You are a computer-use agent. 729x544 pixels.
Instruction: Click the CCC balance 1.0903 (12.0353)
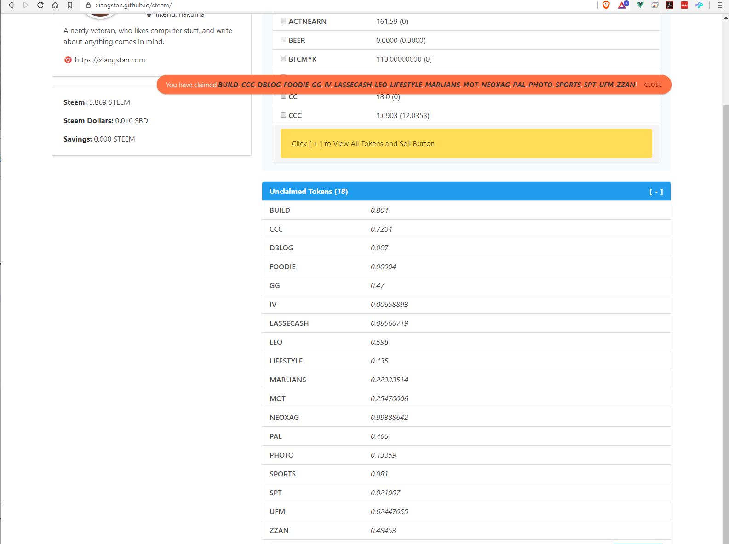click(402, 115)
